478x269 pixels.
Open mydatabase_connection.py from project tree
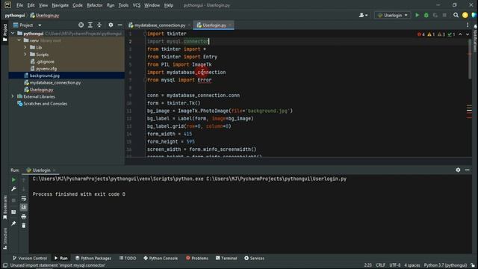pos(55,83)
